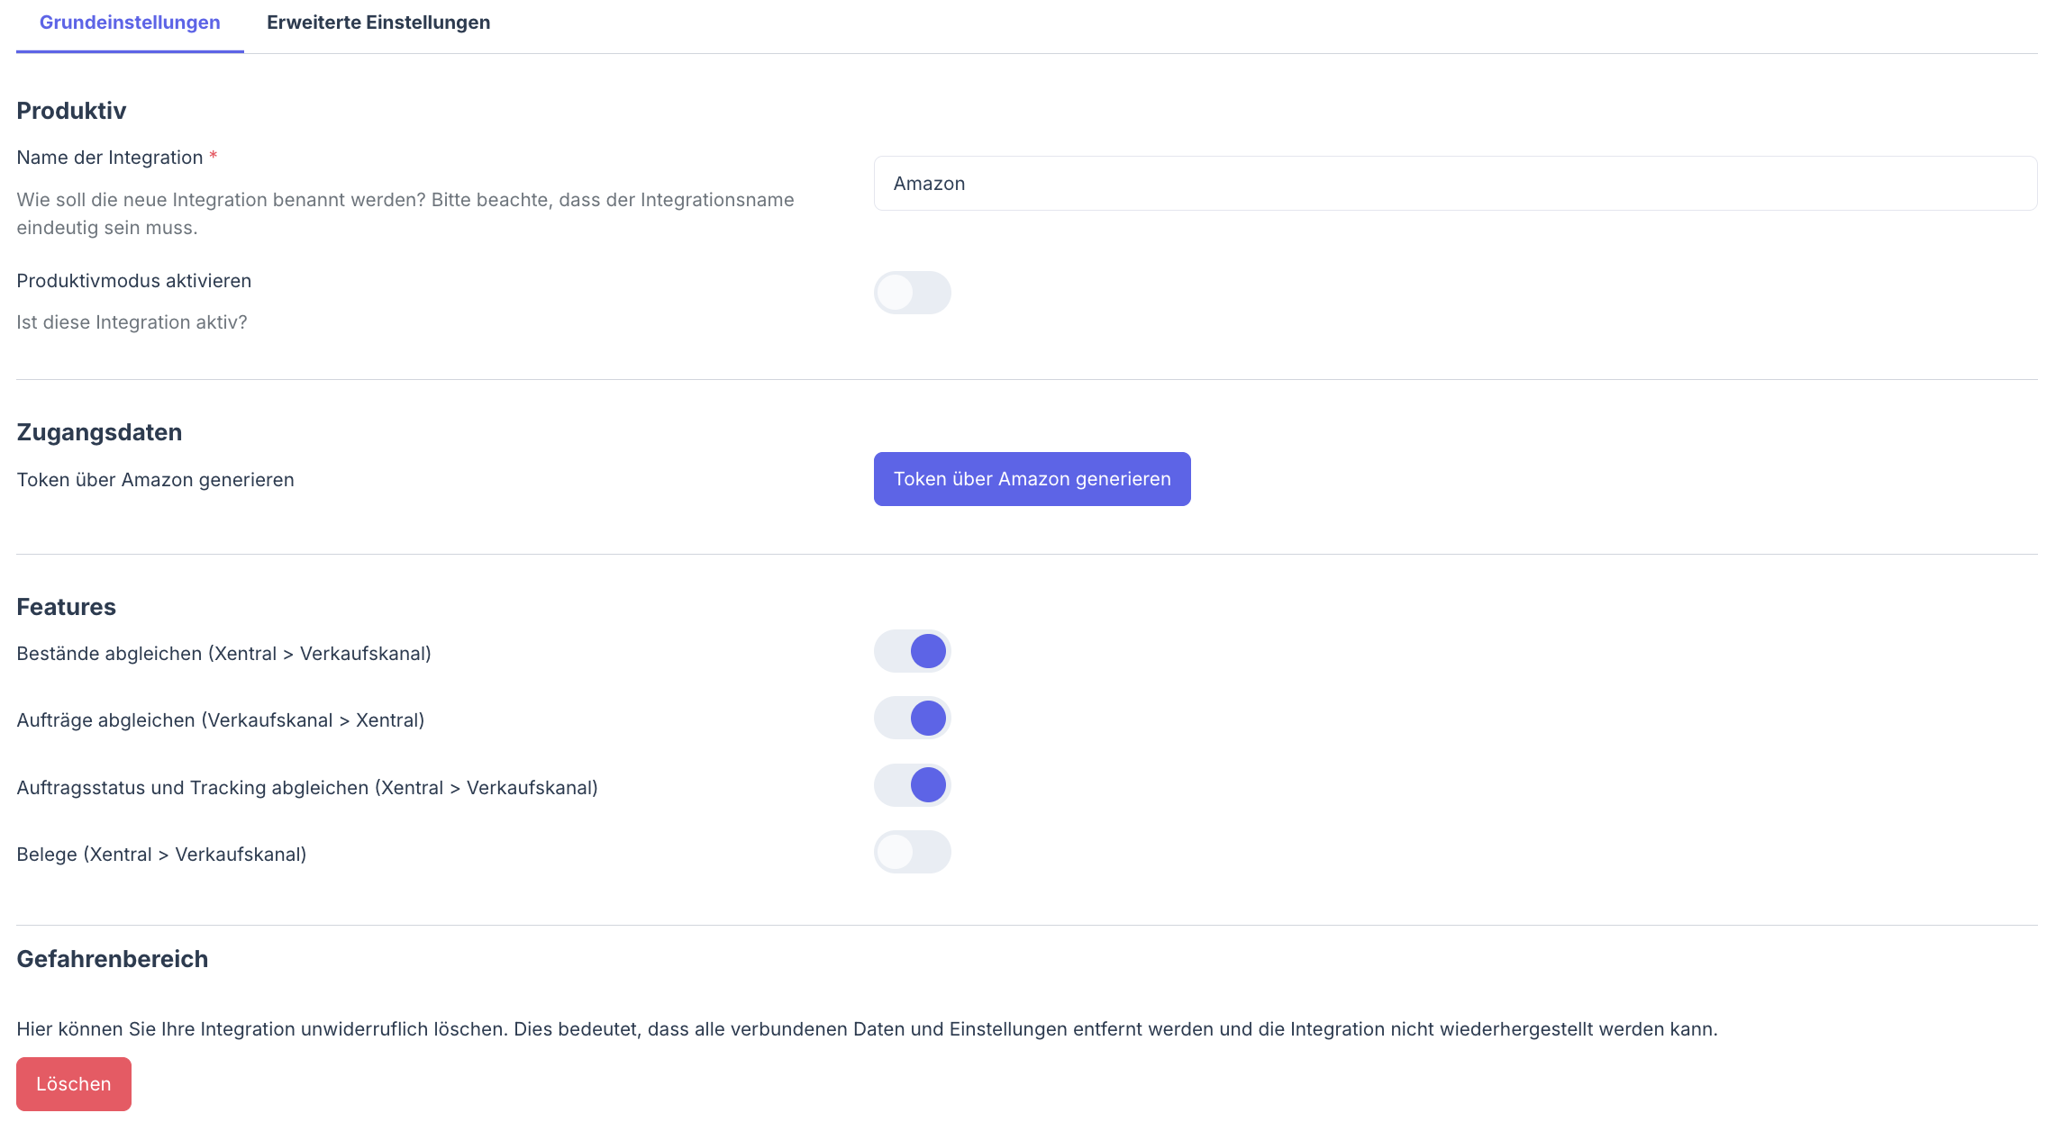Click the 'Gefahrenbereich' section heading
Screen dimensions: 2056x1131
click(112, 959)
